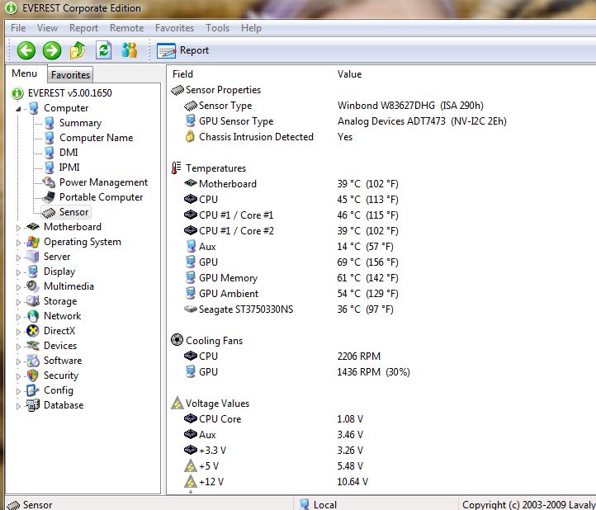Open the Favorites menu
The width and height of the screenshot is (596, 510).
click(x=174, y=28)
